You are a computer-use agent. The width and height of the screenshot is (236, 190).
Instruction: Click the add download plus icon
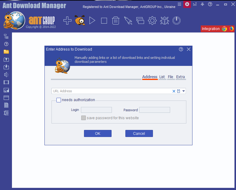(67, 21)
